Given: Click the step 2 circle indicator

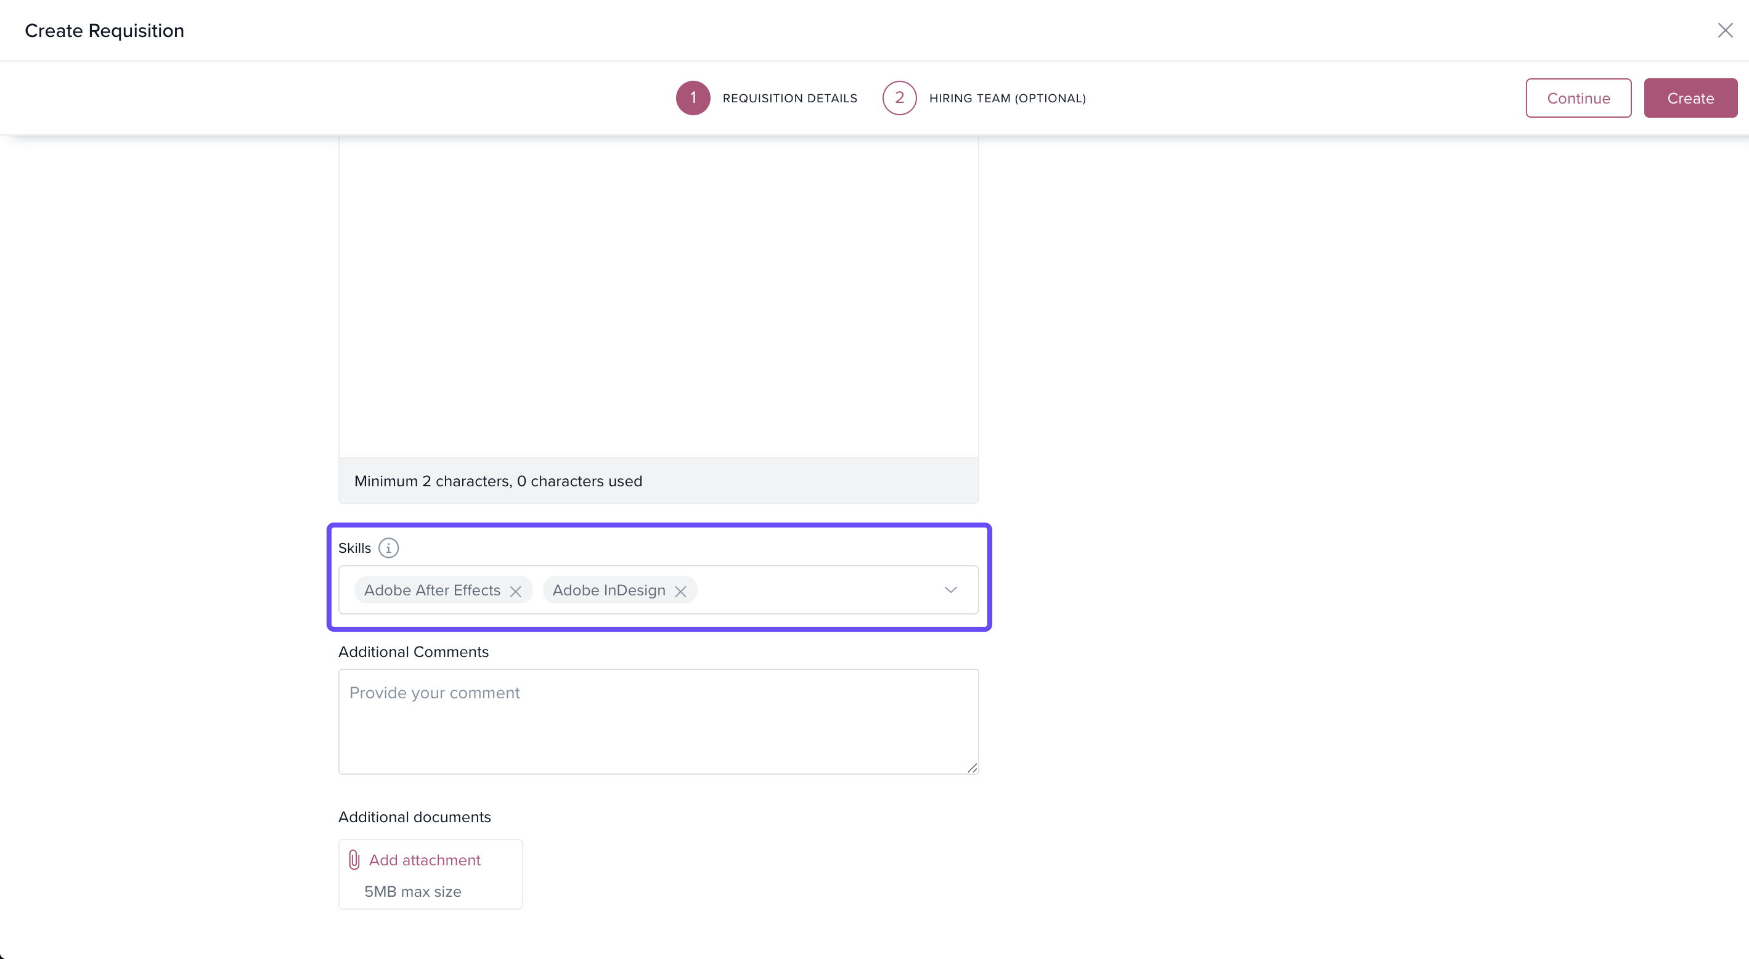Looking at the screenshot, I should pos(899,98).
